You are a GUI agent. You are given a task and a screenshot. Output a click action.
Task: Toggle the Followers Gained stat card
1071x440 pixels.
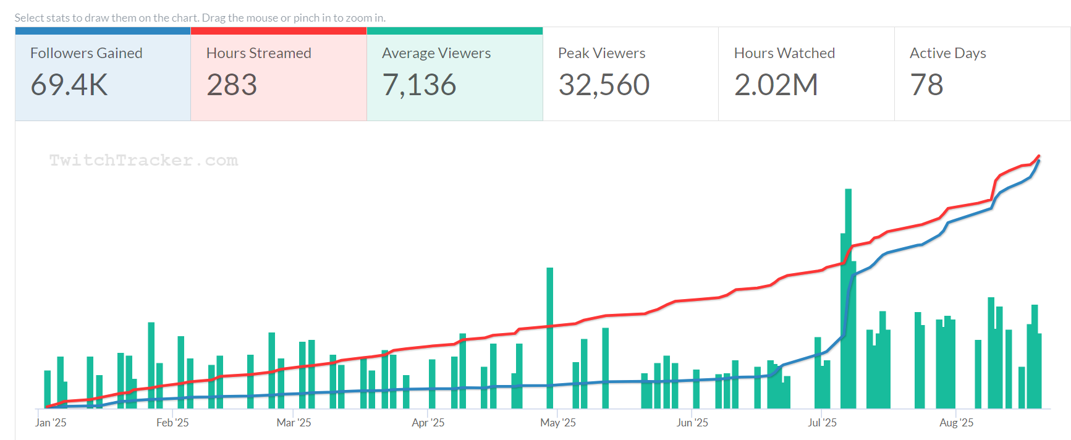coord(103,74)
